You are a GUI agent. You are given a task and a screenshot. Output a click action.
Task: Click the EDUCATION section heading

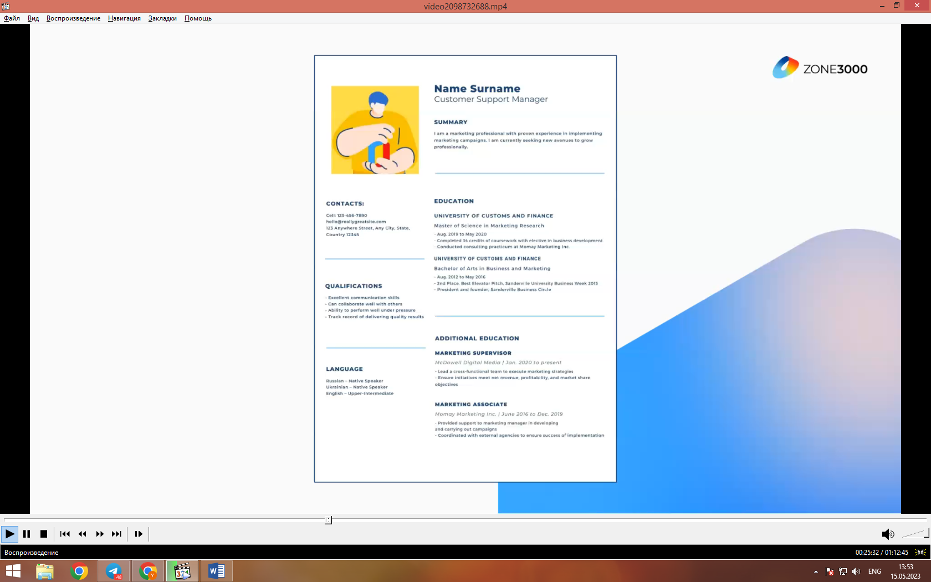454,201
